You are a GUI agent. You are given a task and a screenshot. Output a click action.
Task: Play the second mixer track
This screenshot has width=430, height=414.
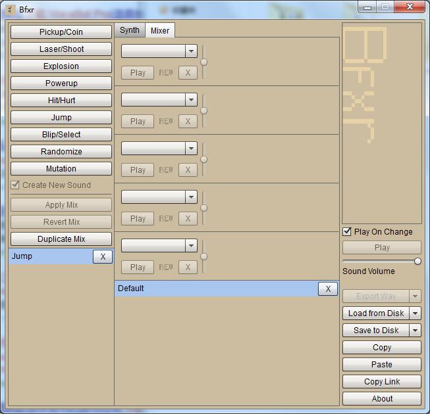138,121
